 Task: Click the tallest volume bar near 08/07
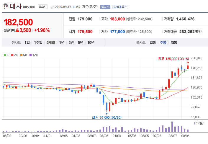point(172,127)
